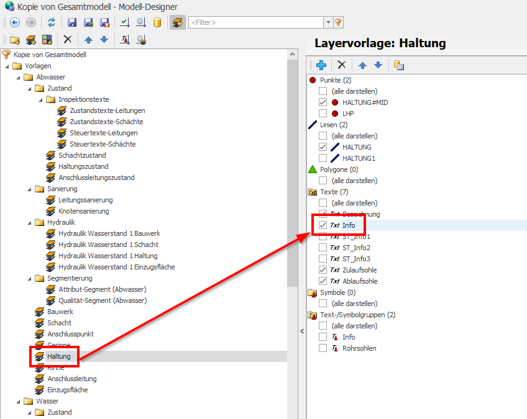
Task: Collapse the Hydraulik folder
Action: point(29,222)
